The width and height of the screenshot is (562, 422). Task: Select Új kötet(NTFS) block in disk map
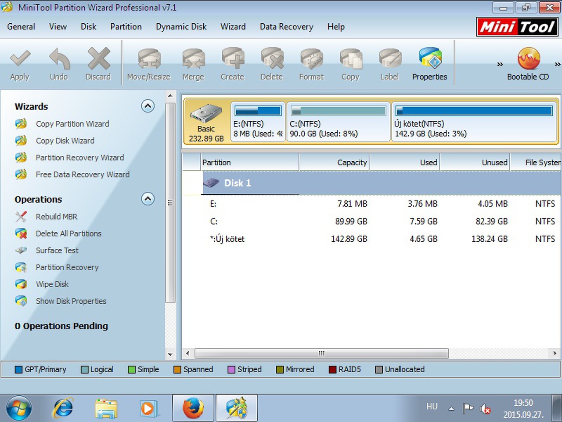coord(474,122)
